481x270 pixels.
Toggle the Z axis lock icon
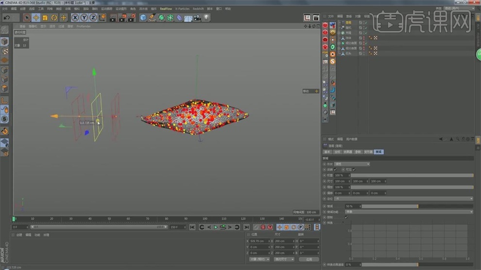pyautogui.click(x=93, y=17)
